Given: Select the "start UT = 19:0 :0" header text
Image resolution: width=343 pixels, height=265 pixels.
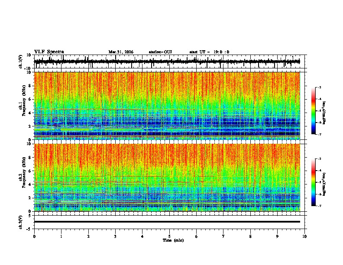Looking at the screenshot, I should tap(209, 52).
